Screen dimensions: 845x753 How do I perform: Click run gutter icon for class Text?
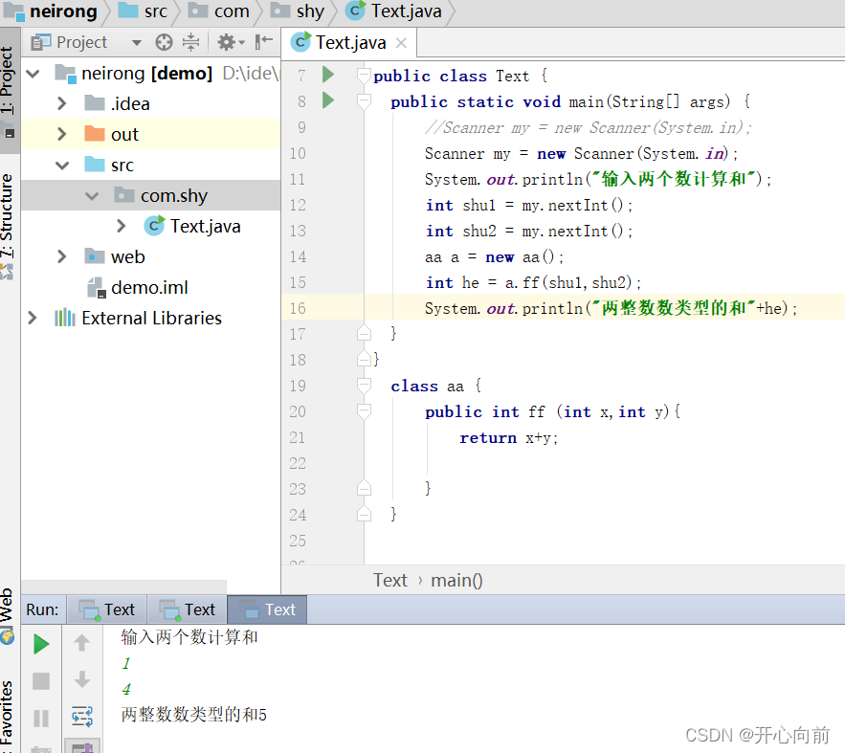click(x=328, y=75)
